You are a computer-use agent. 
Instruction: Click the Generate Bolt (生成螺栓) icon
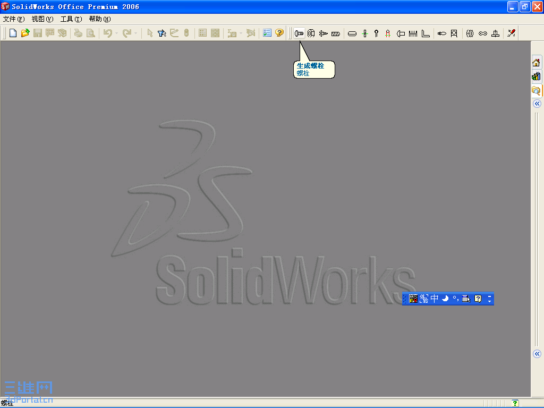point(299,33)
